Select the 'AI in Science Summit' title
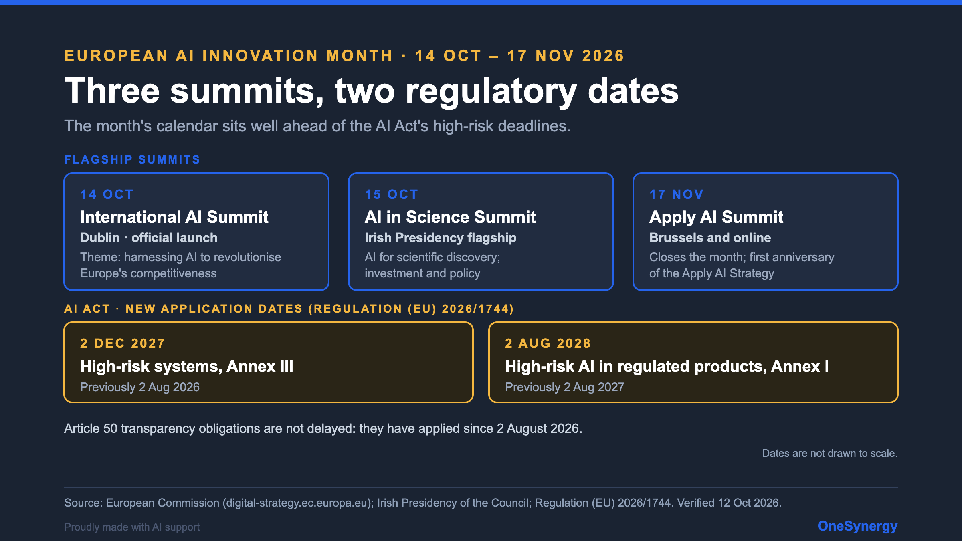This screenshot has height=541, width=962. coord(450,217)
